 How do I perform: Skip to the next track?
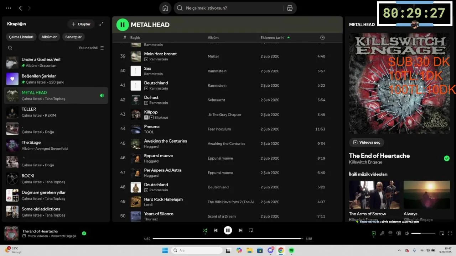240,230
